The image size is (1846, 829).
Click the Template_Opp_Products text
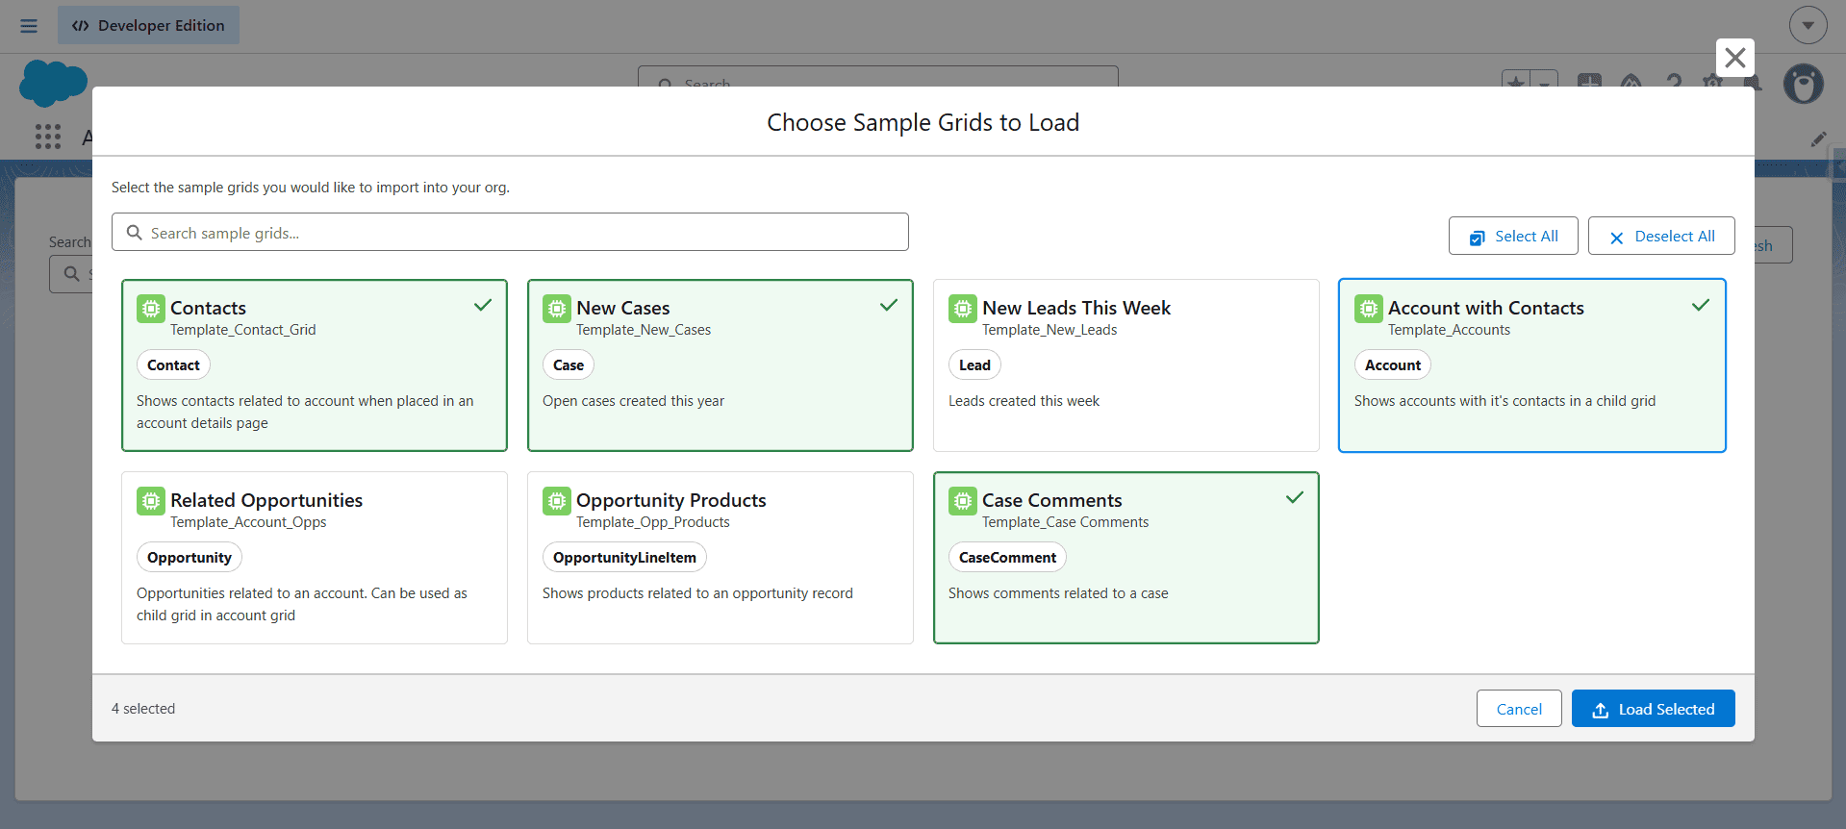653,522
